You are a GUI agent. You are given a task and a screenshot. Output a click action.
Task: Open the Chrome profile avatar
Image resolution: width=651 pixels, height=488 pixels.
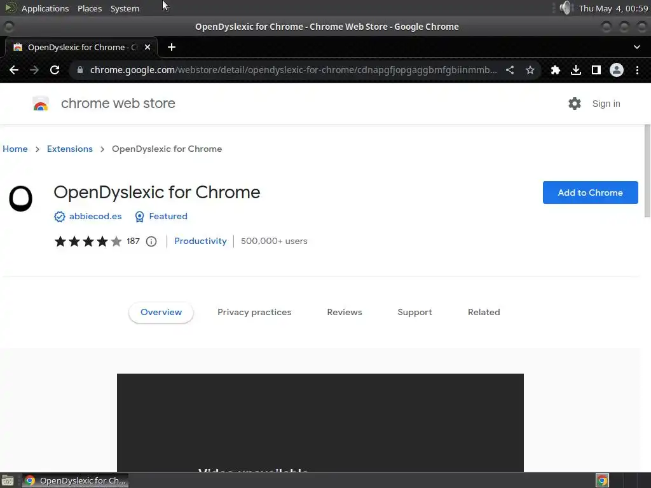click(617, 70)
